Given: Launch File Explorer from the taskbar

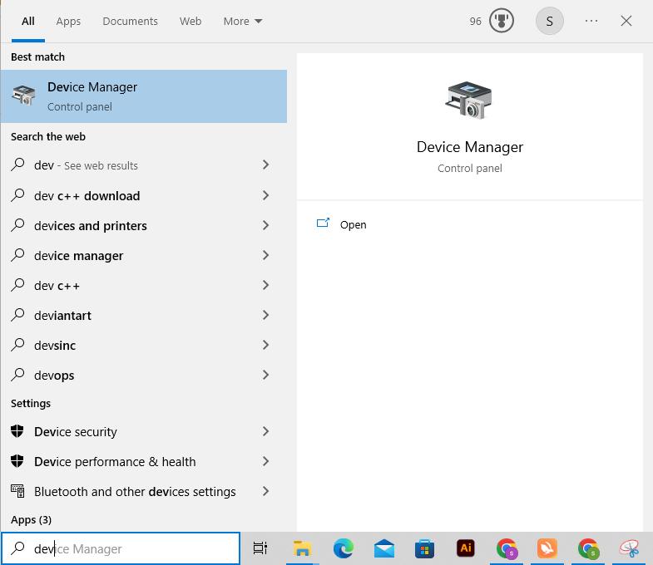Looking at the screenshot, I should click(x=303, y=548).
